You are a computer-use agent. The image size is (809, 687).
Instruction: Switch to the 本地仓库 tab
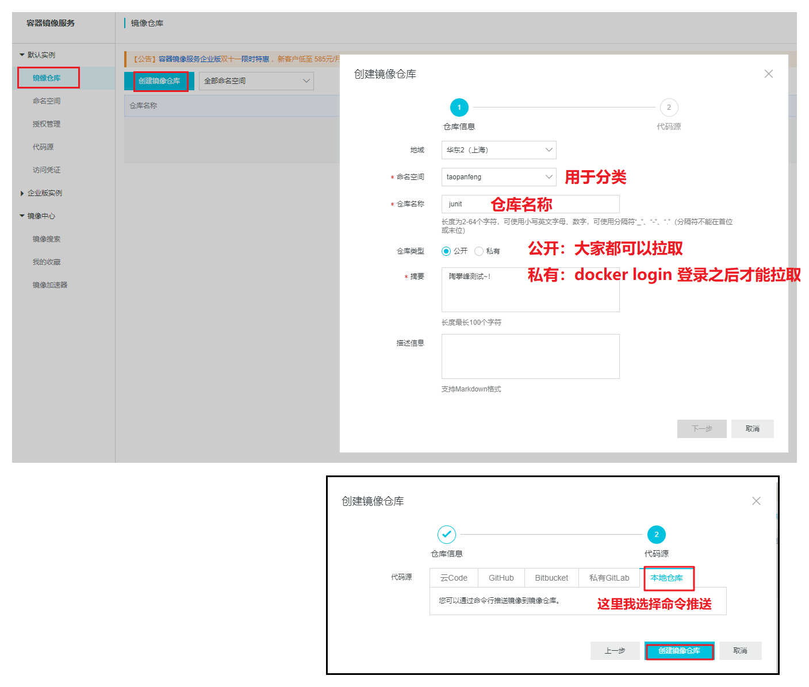(667, 578)
